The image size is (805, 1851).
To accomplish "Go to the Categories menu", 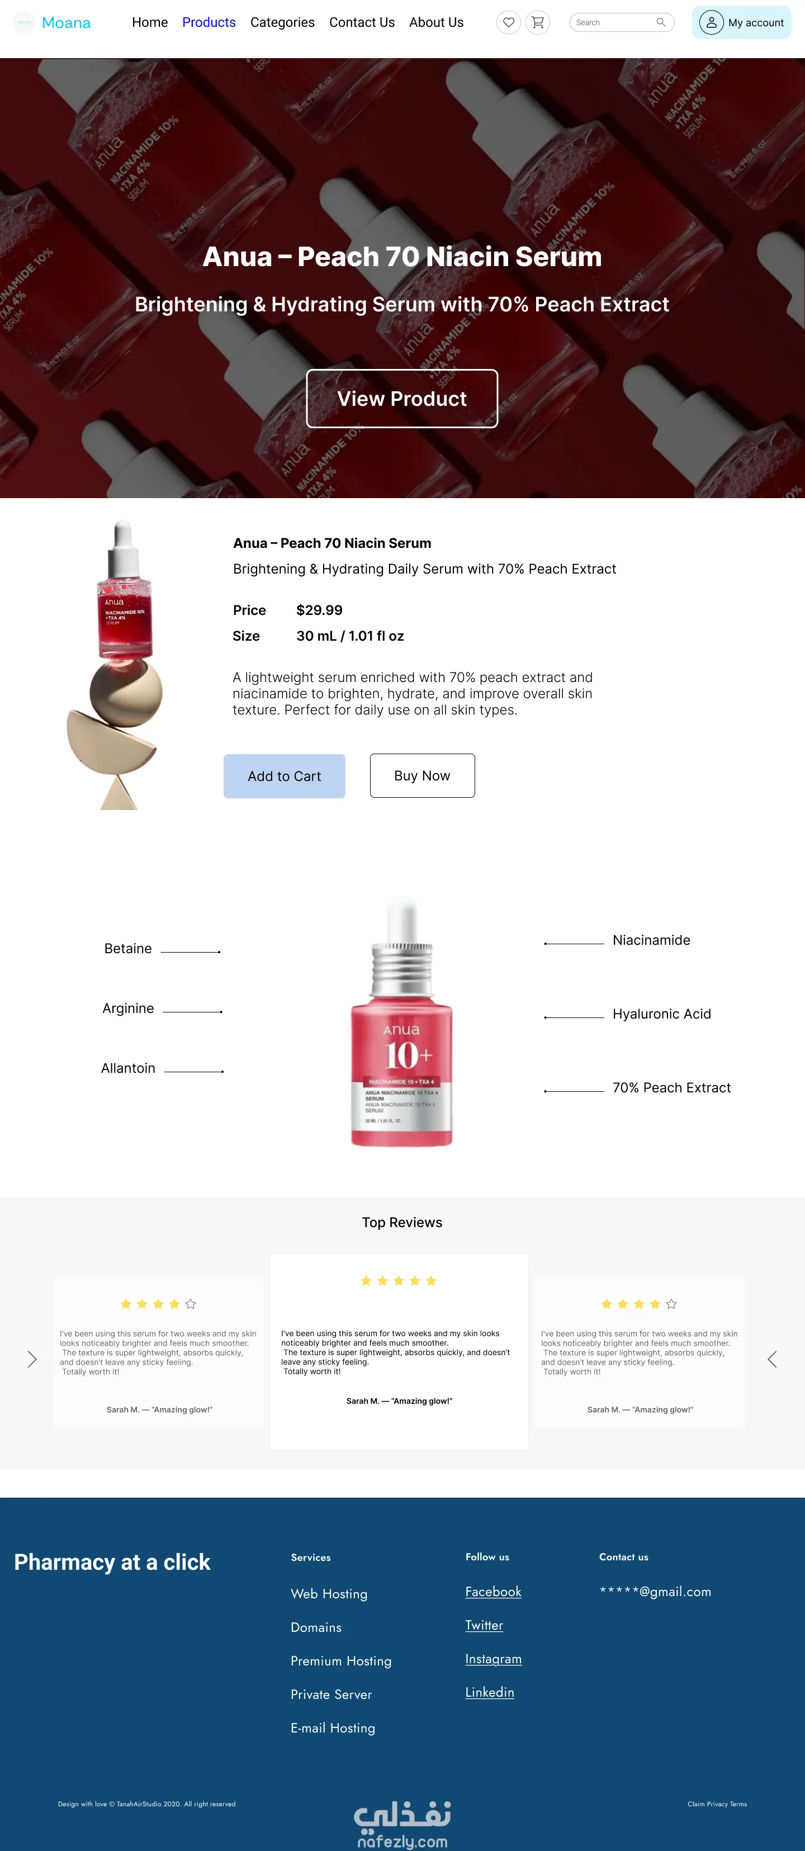I will (x=282, y=22).
